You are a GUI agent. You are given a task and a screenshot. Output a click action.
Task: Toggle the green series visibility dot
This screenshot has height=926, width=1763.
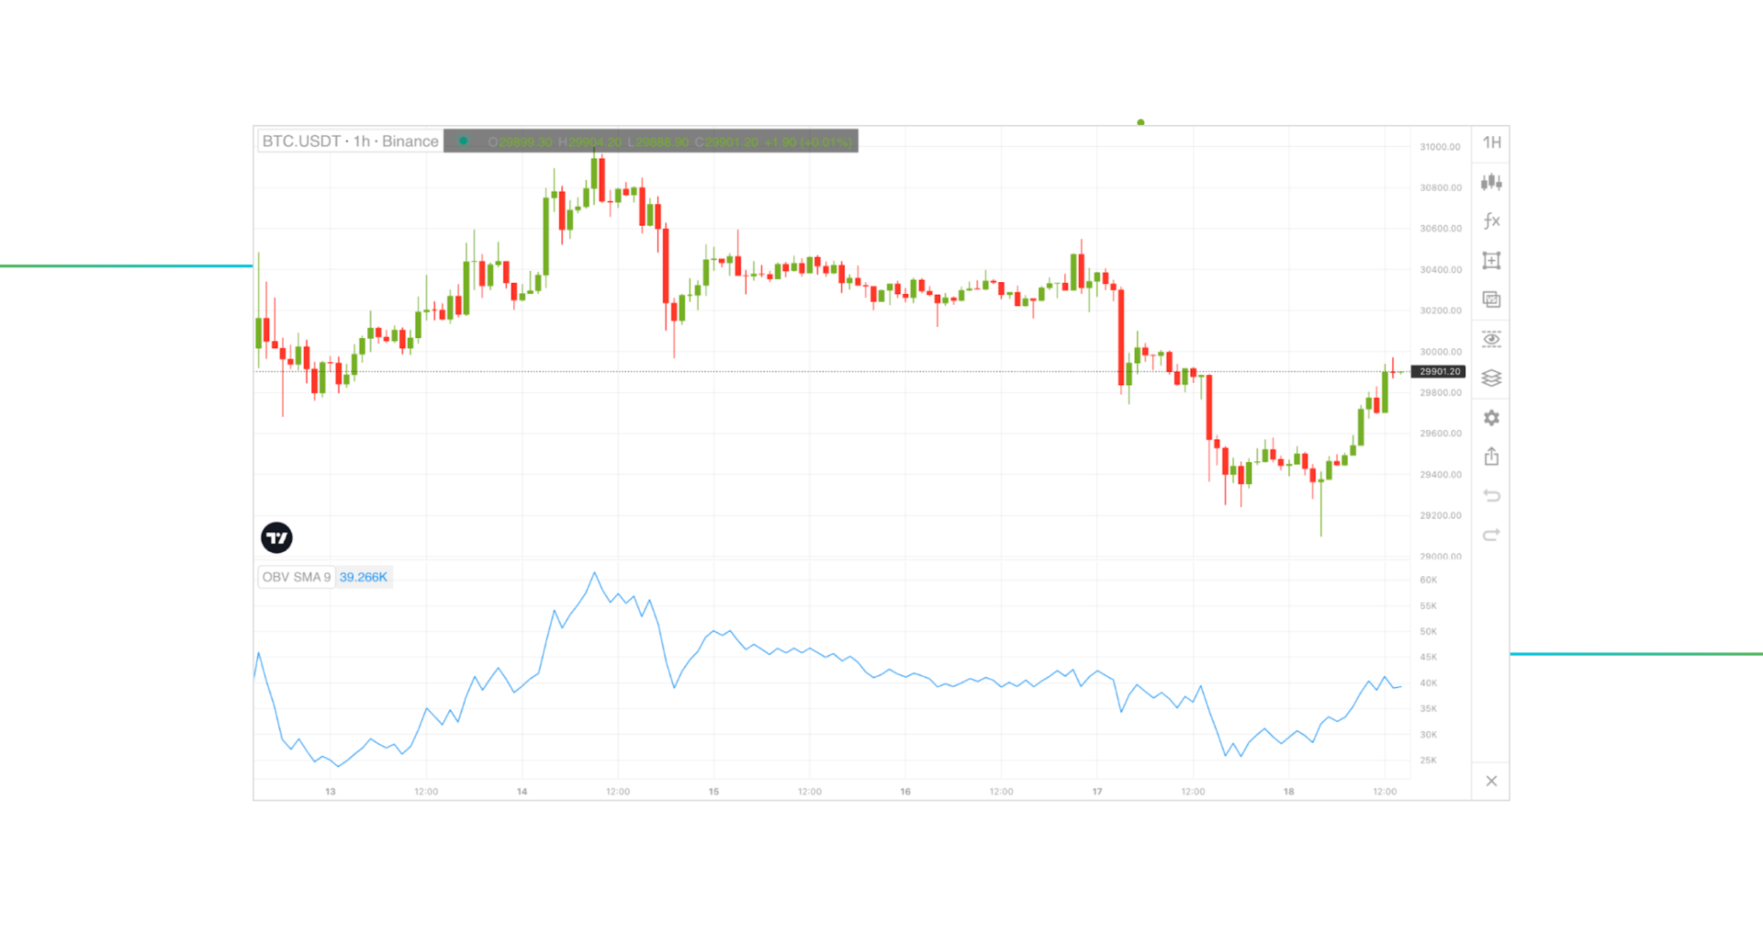[464, 141]
